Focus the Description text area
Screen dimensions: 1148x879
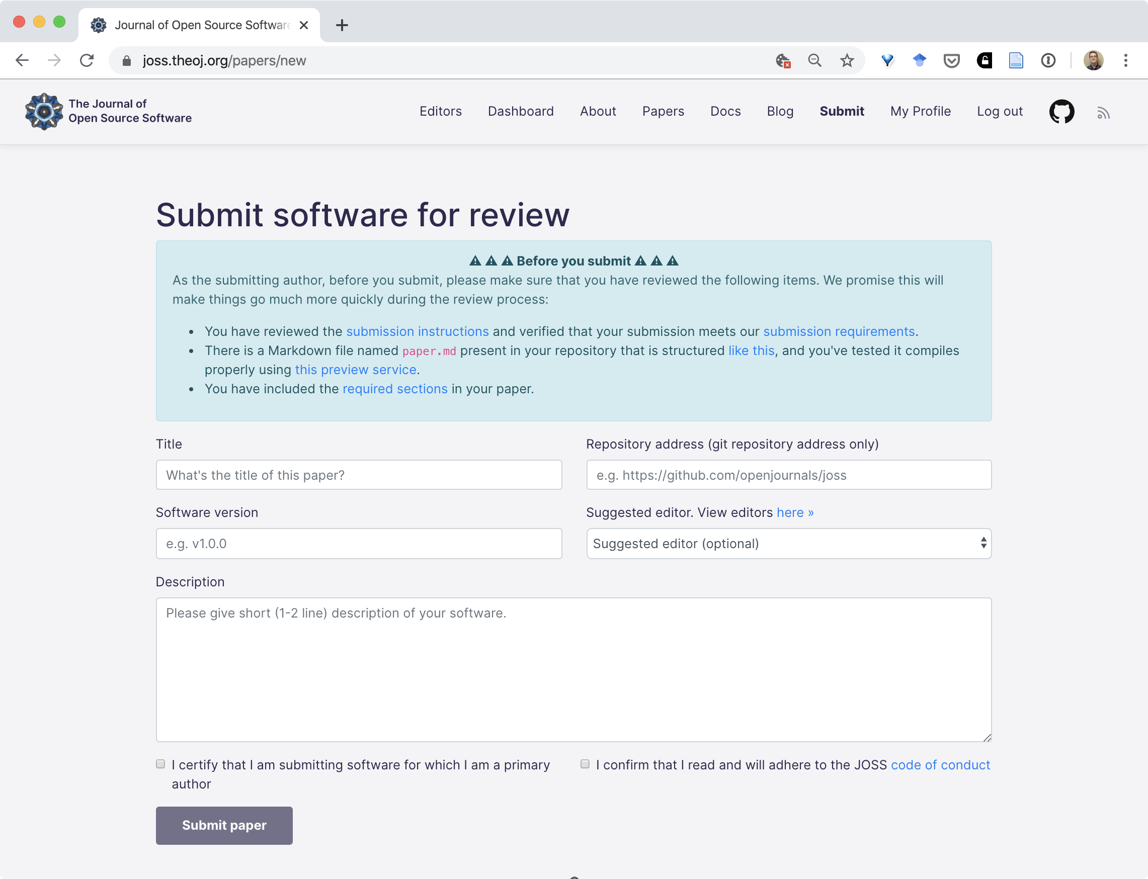click(x=573, y=670)
